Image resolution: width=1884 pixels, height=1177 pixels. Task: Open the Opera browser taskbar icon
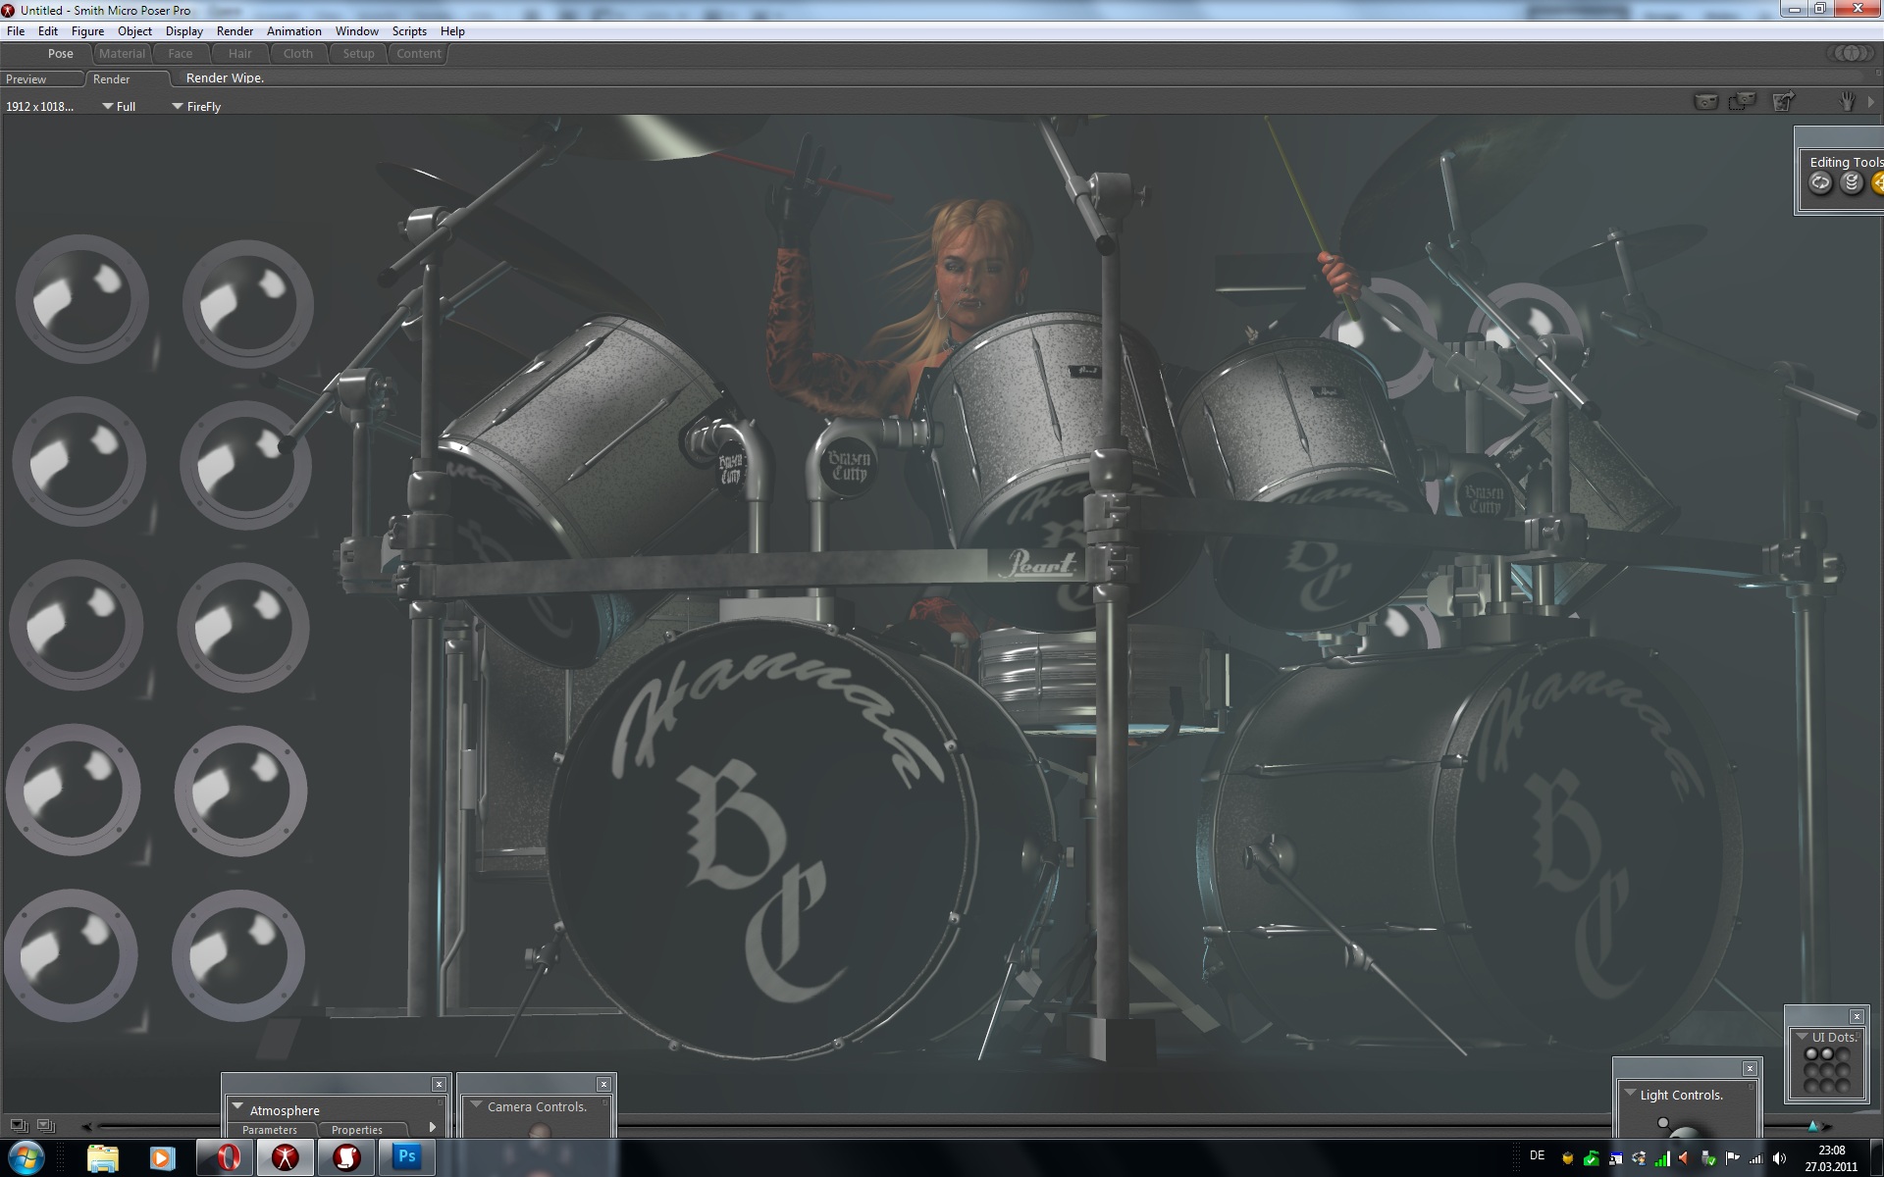(x=228, y=1157)
